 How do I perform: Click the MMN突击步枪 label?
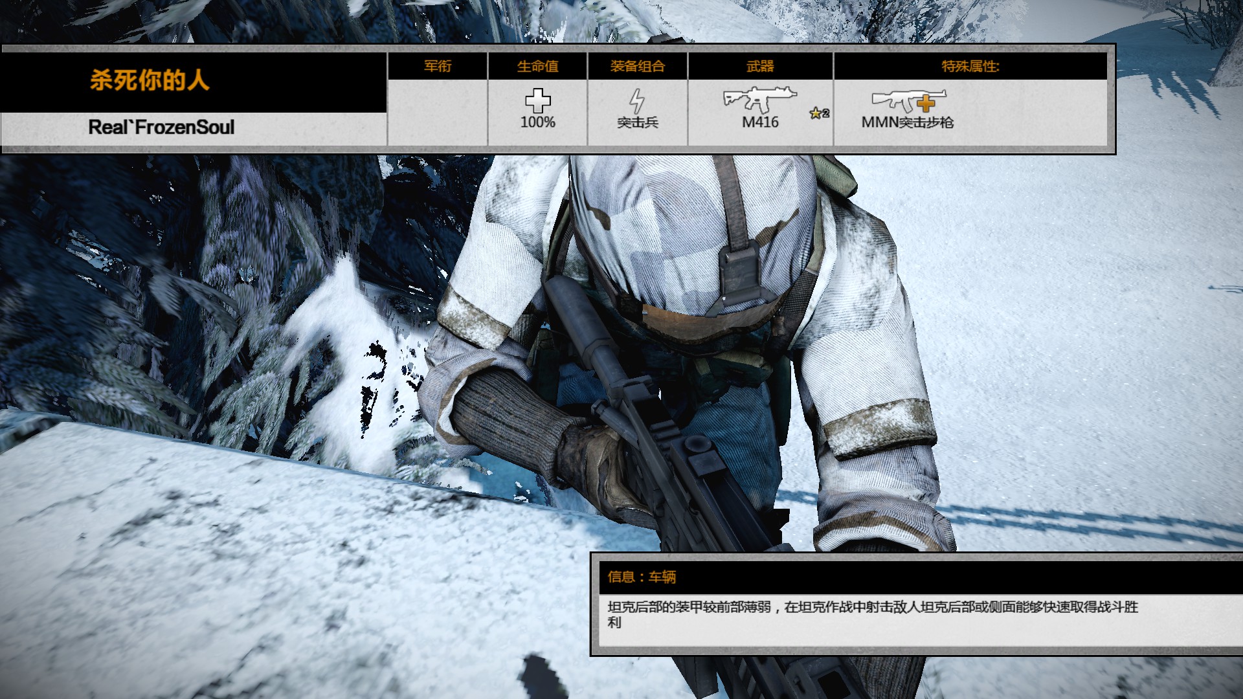coord(908,122)
